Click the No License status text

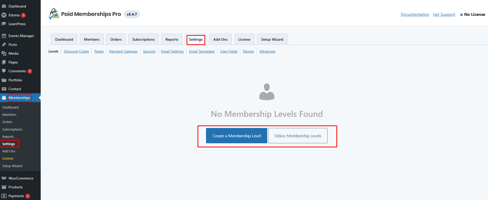click(475, 15)
